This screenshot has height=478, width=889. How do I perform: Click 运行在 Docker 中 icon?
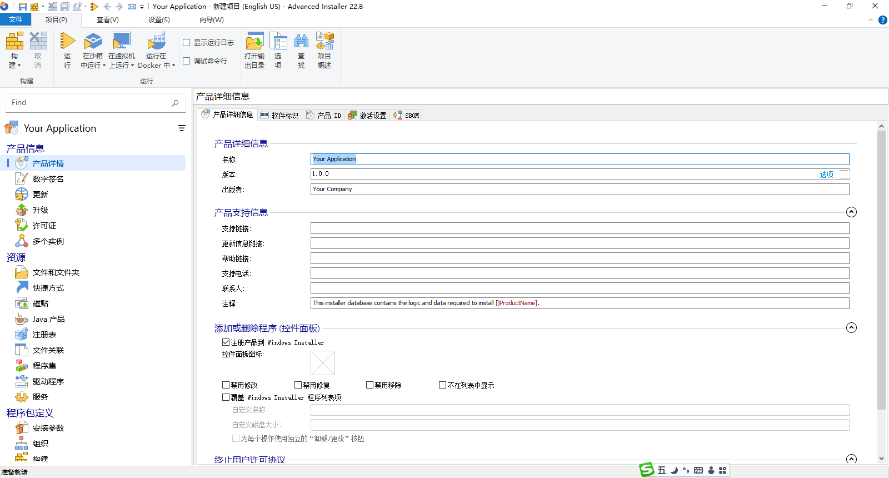coord(156,41)
